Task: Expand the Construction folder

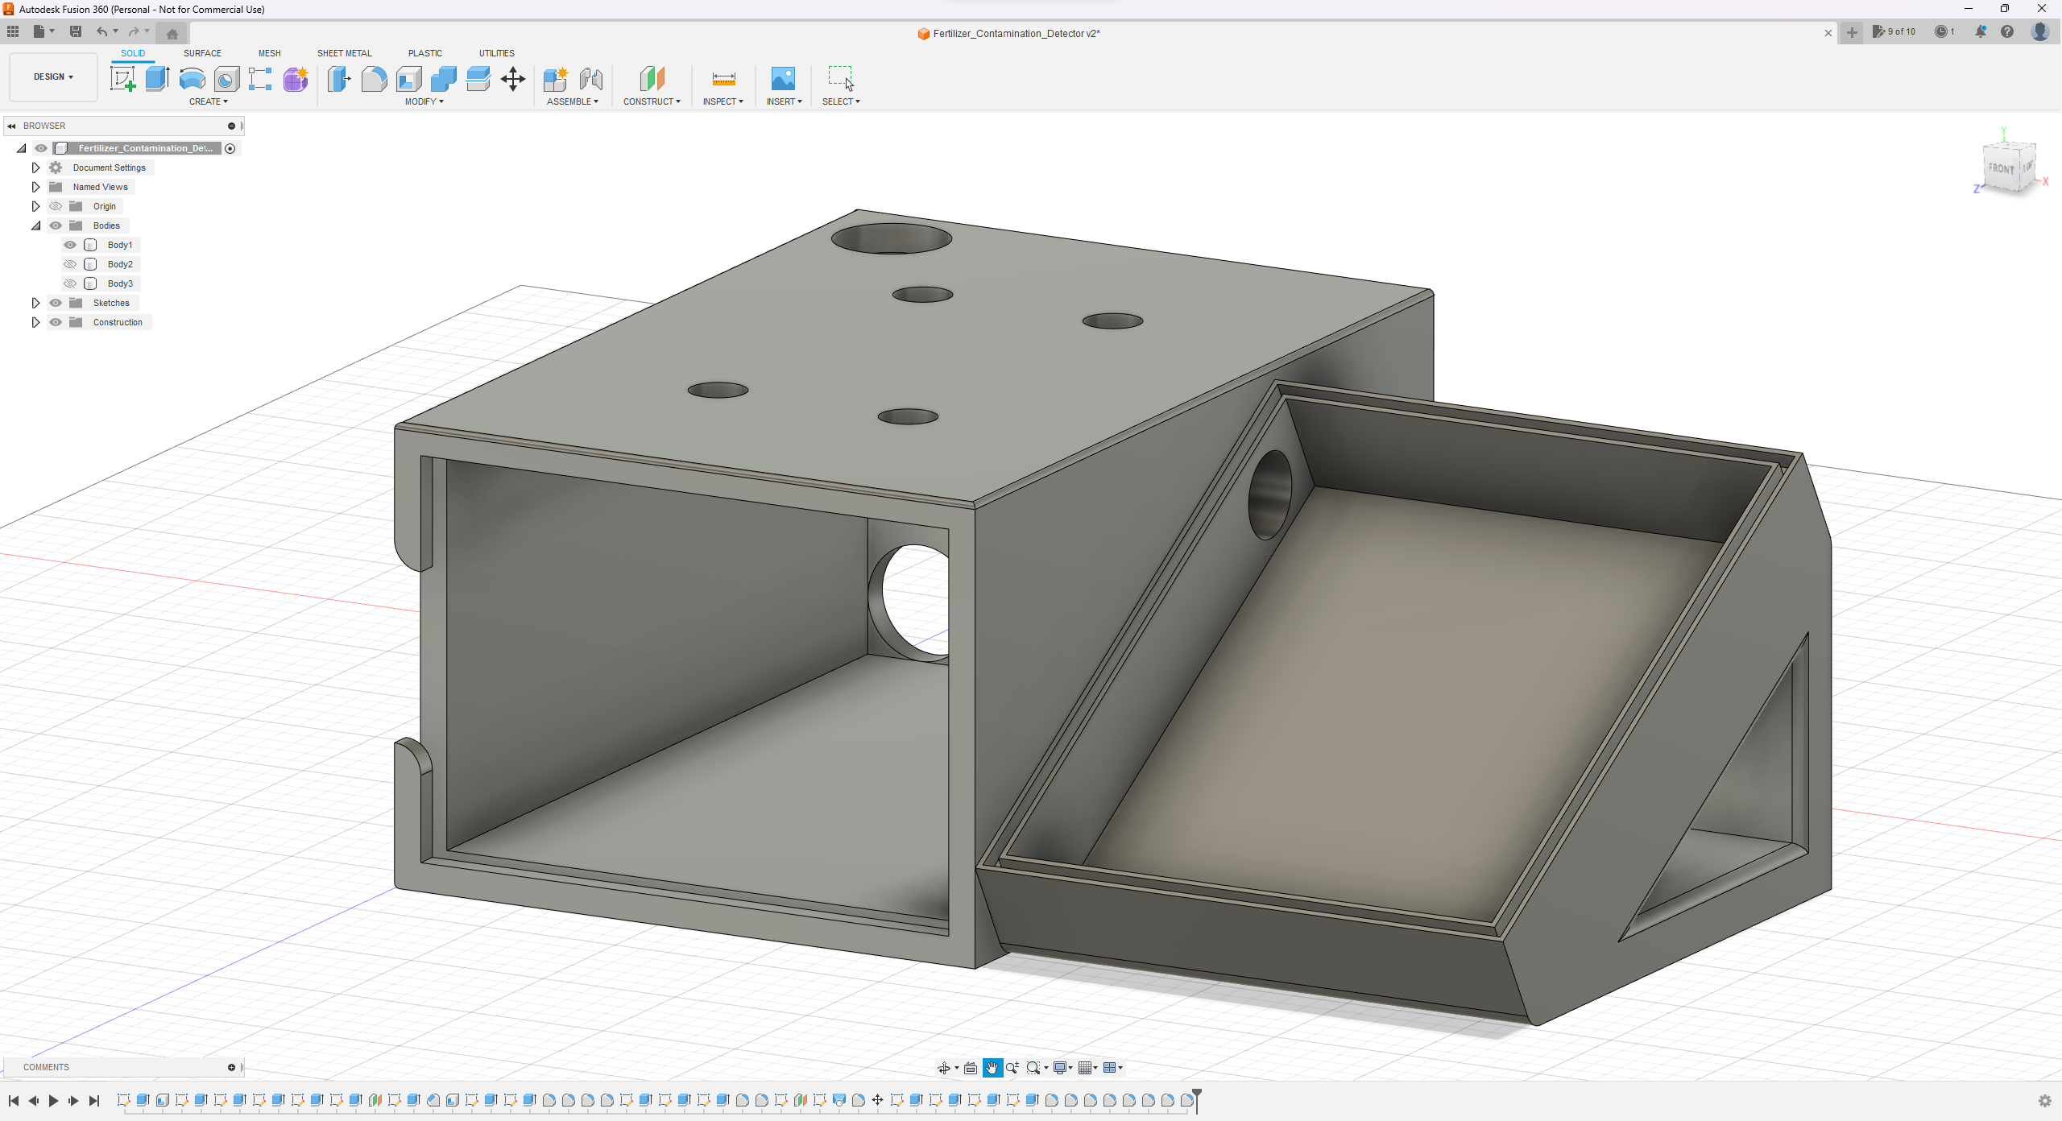Action: (35, 321)
